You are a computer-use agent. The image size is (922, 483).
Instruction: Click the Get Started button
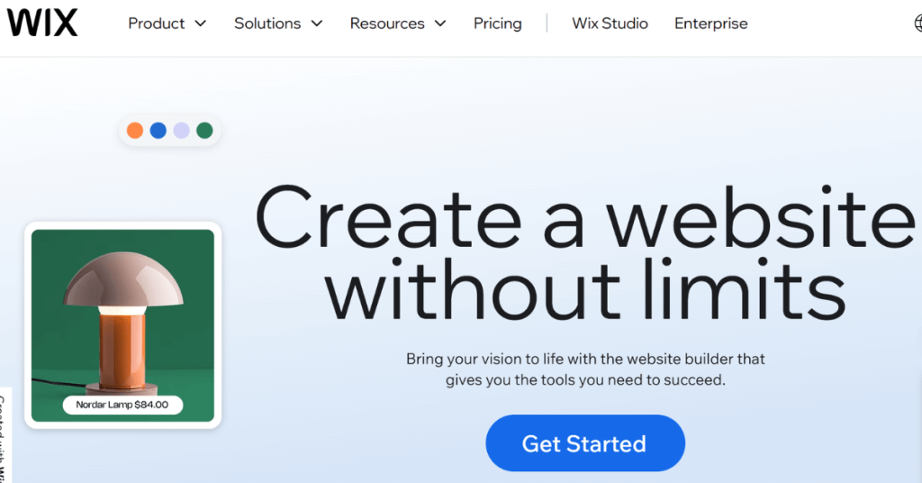[x=585, y=443]
